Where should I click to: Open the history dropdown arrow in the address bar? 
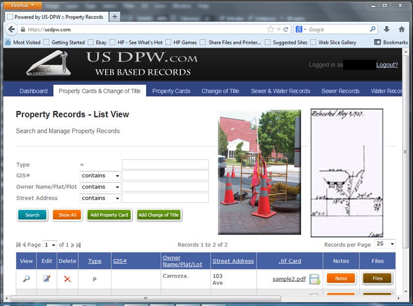[278, 30]
